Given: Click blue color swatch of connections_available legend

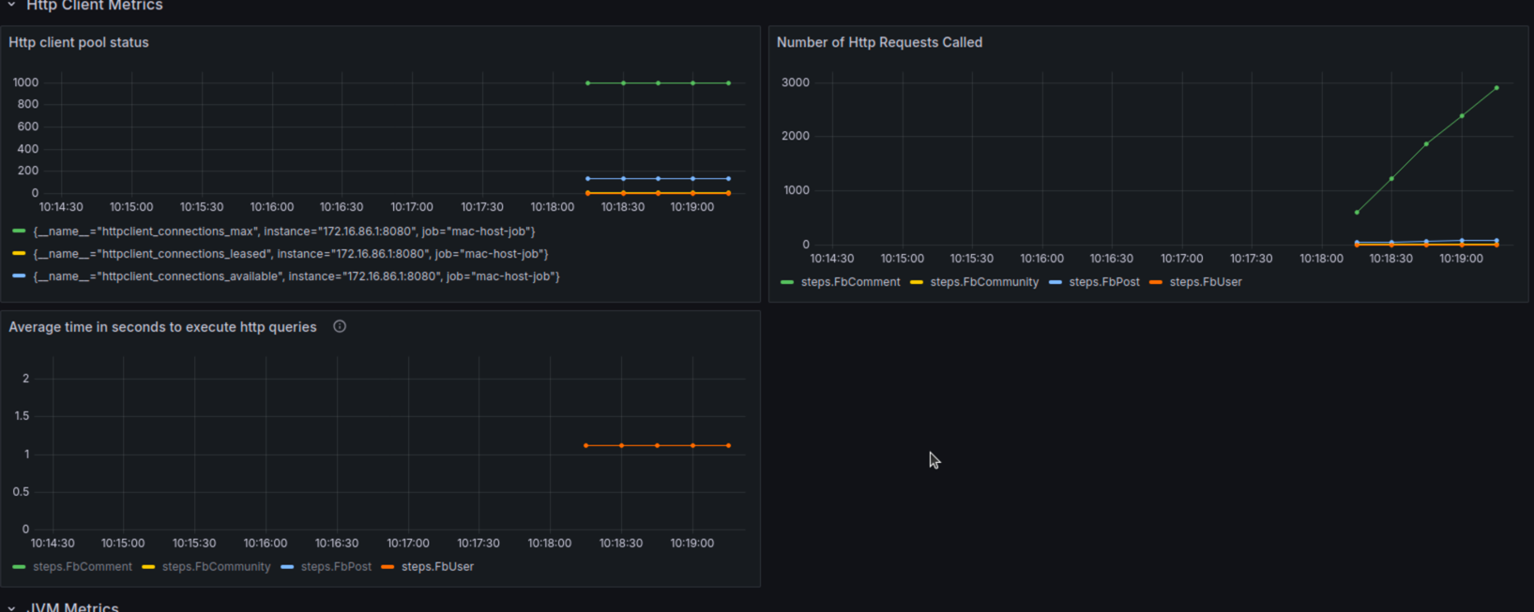Looking at the screenshot, I should click(x=19, y=276).
